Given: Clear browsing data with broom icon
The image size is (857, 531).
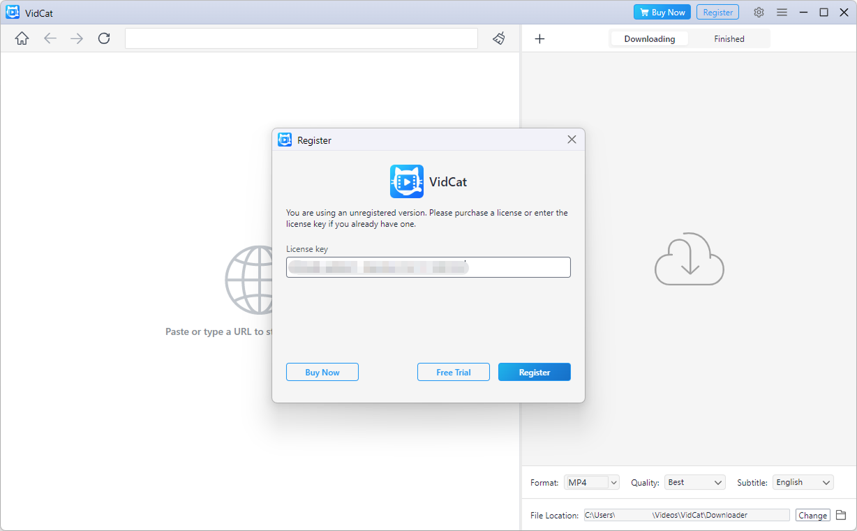Looking at the screenshot, I should tap(499, 38).
